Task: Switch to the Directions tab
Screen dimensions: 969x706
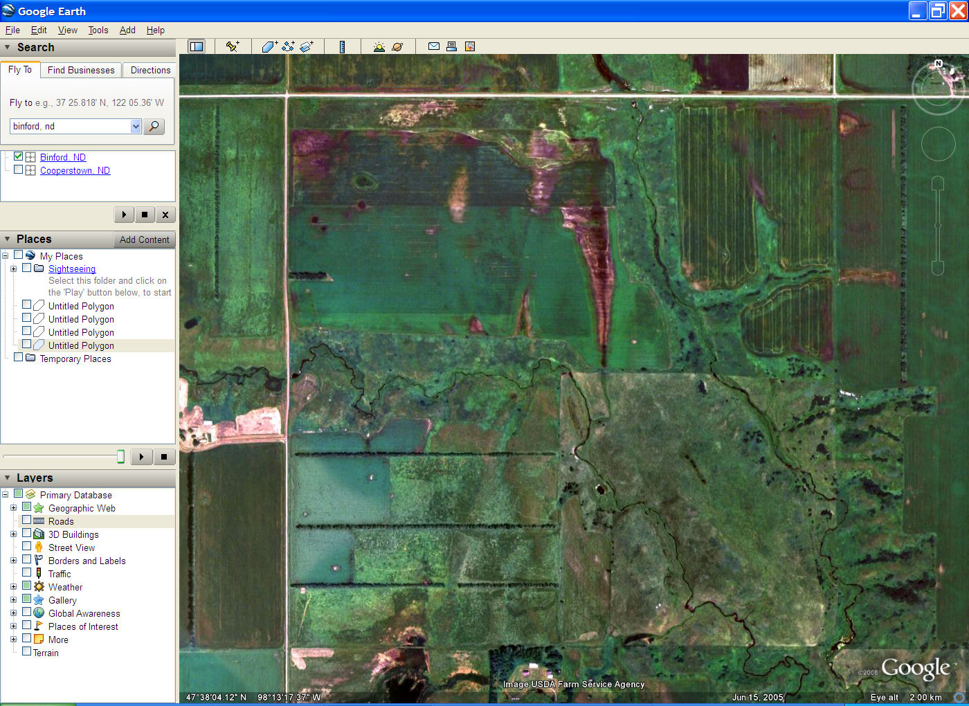Action: tap(150, 70)
